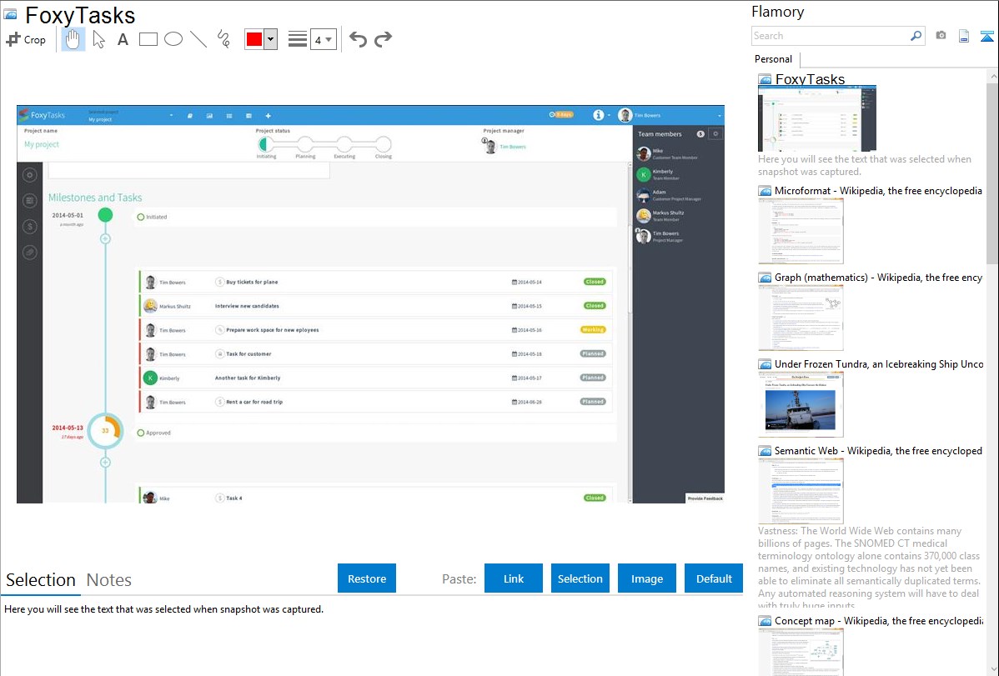
Task: Select the straight line tool
Action: point(198,39)
